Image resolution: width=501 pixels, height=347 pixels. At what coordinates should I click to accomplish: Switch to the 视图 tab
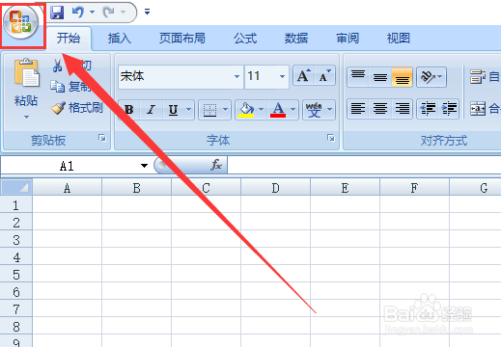tap(399, 39)
